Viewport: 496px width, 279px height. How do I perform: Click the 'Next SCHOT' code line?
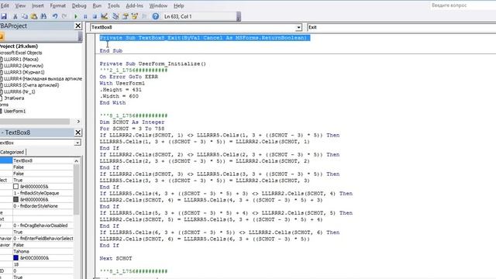(x=115, y=258)
